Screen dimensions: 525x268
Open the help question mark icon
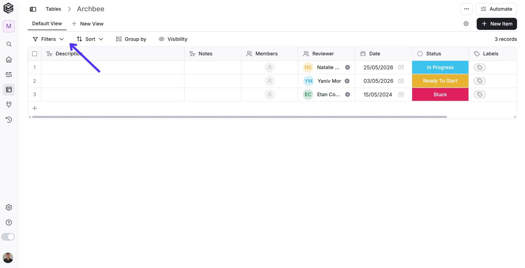pos(9,223)
